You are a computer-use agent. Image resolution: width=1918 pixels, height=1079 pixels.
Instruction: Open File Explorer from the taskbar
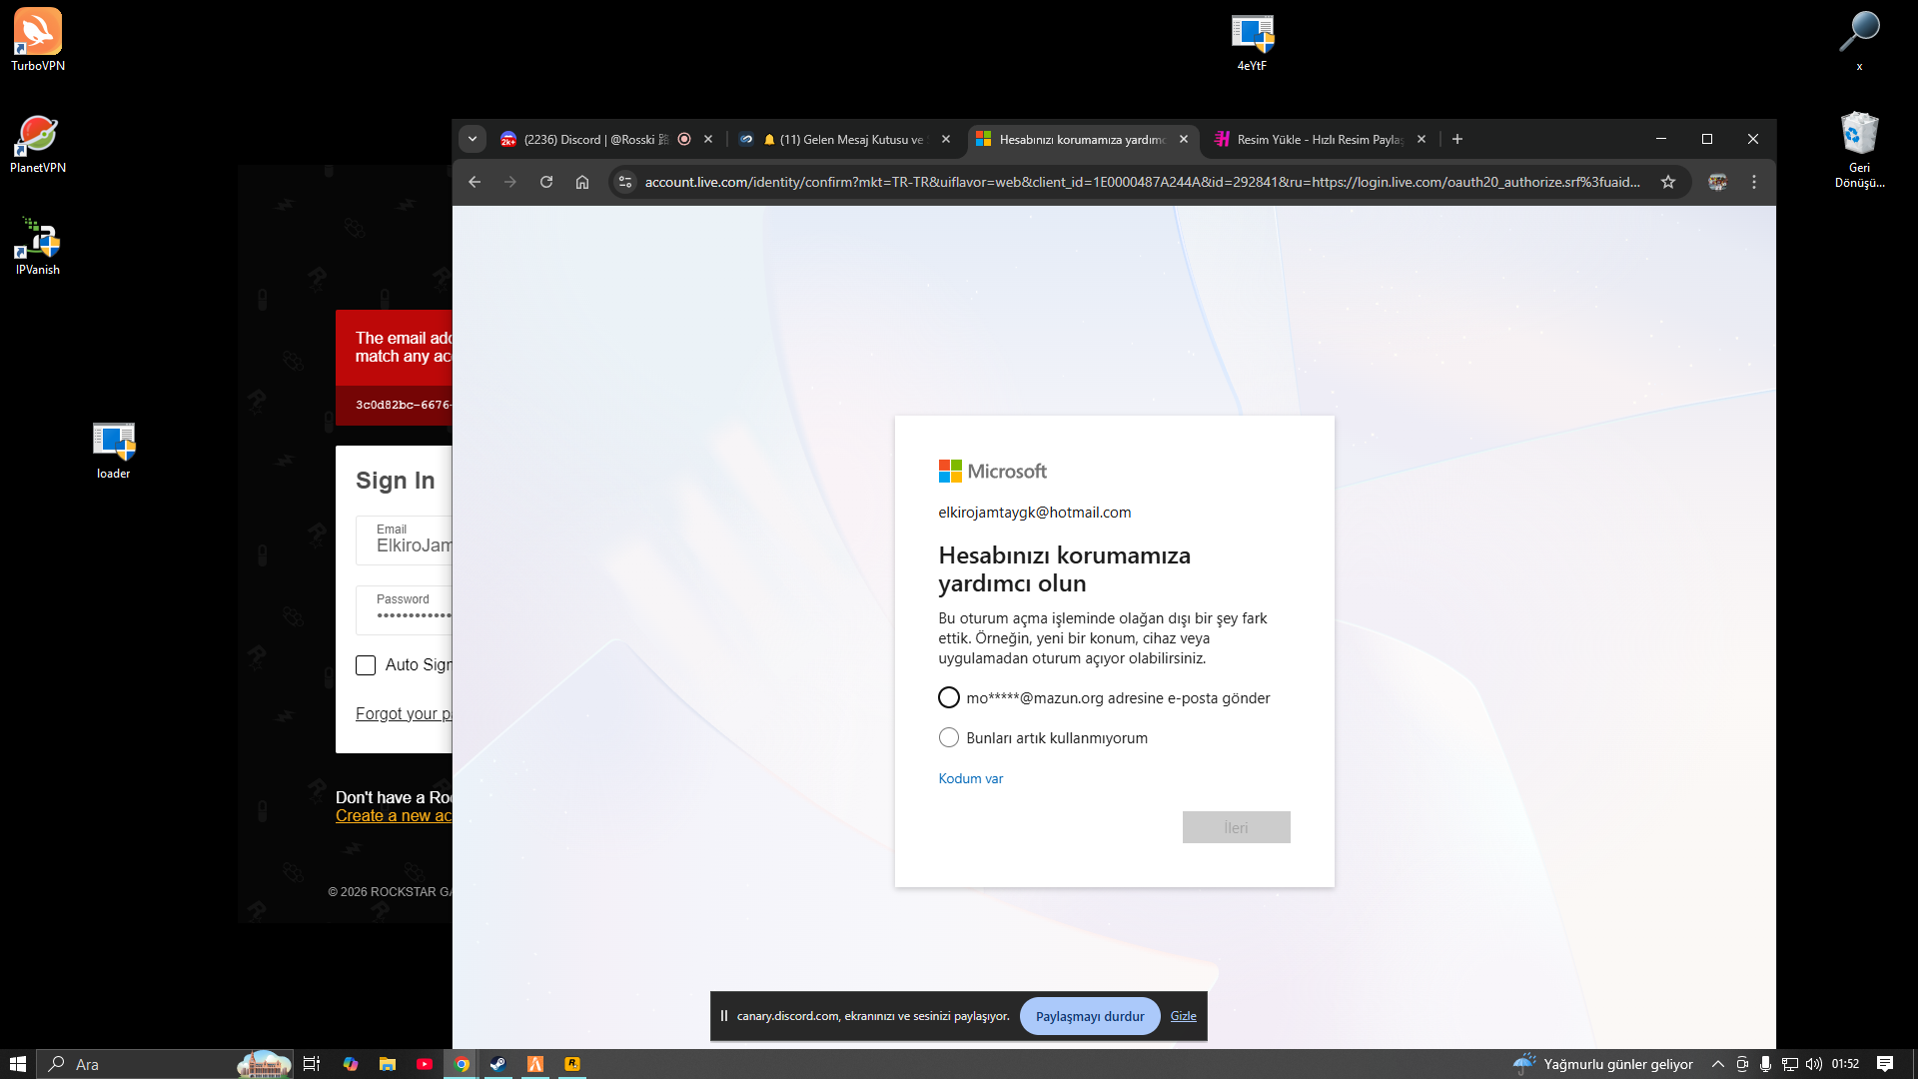coord(388,1064)
